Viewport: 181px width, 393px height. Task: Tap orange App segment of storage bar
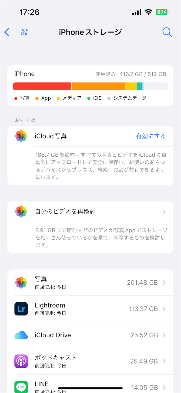98,86
